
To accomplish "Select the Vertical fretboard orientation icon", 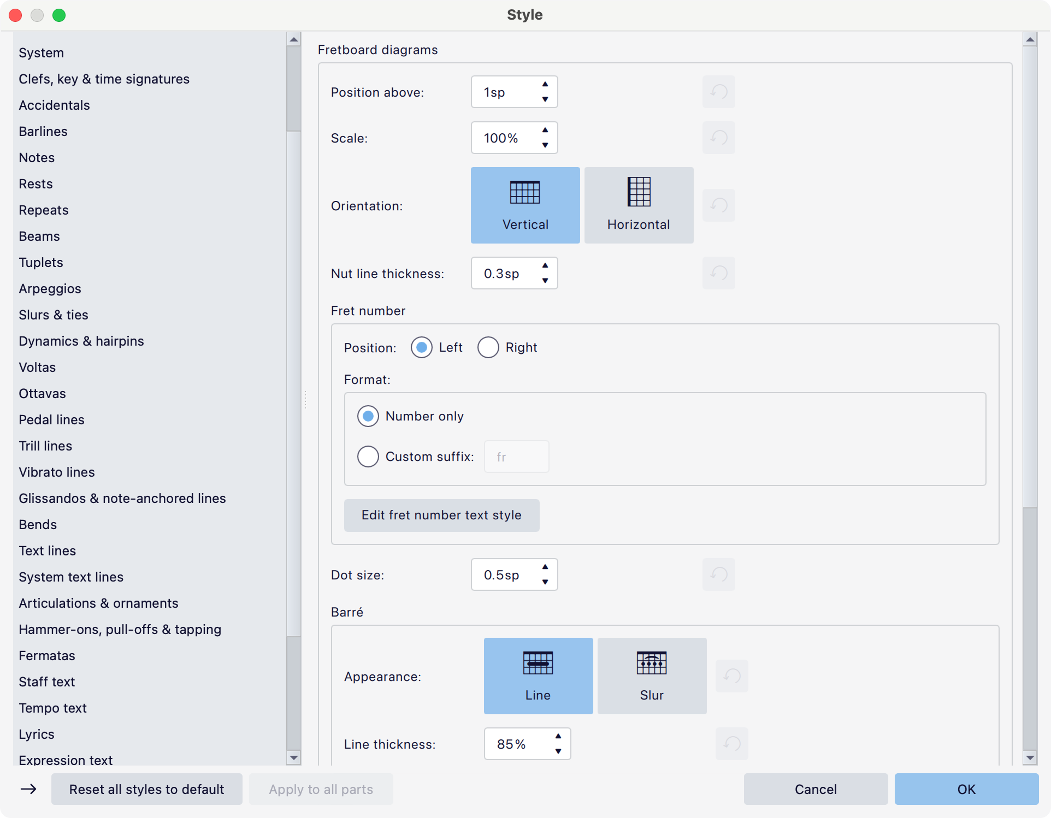I will click(524, 205).
